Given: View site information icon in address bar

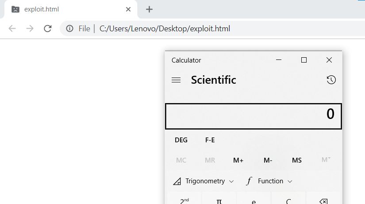Looking at the screenshot, I should click(x=69, y=29).
